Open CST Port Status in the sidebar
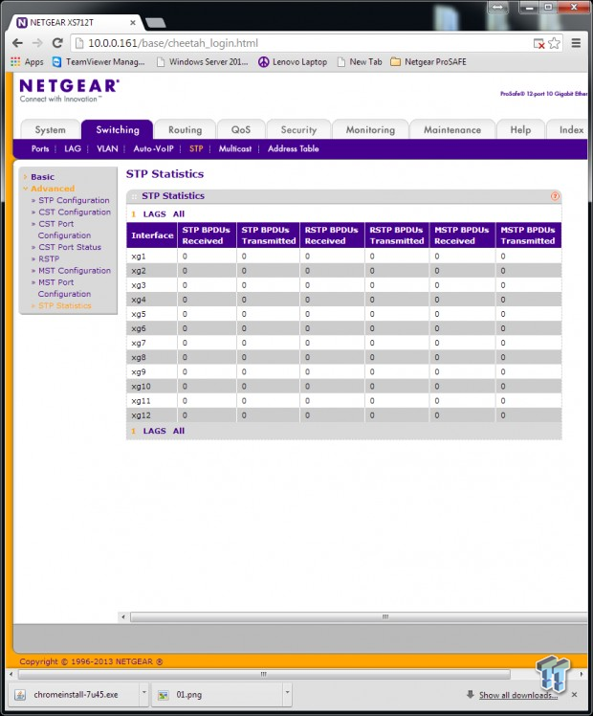 70,247
